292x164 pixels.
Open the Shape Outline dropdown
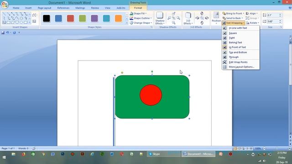tap(141, 18)
